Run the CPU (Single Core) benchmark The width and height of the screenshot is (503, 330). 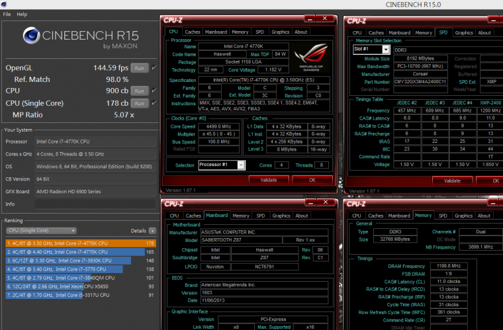coord(139,103)
